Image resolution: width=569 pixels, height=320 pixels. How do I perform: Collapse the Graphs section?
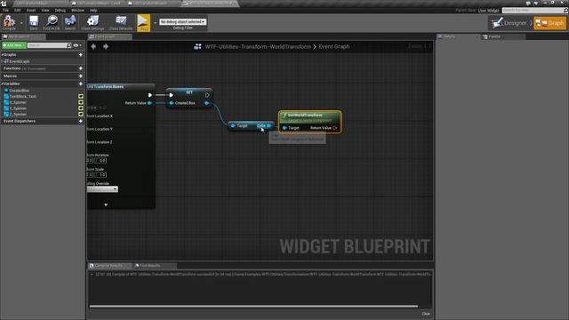coord(2,55)
